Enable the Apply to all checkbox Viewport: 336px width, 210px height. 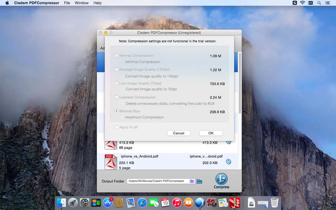(116, 127)
